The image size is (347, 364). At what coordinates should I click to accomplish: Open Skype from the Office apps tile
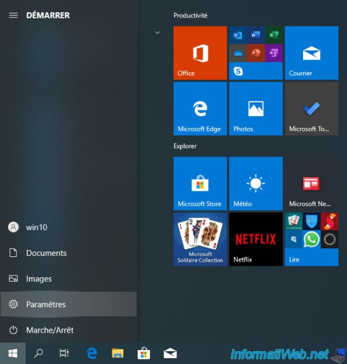point(238,71)
